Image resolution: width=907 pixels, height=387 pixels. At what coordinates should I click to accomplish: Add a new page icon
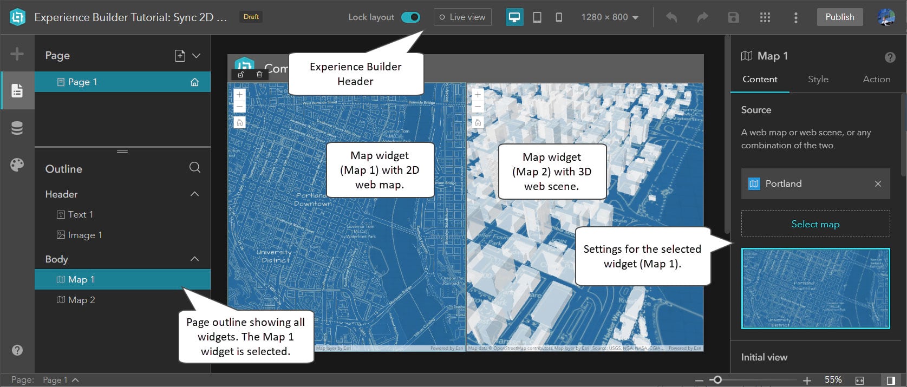(180, 55)
